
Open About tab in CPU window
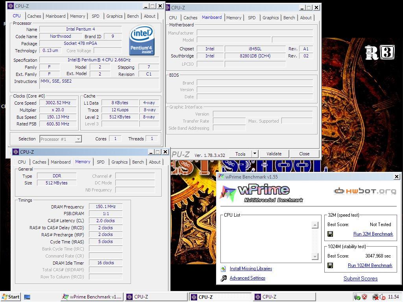point(150,16)
